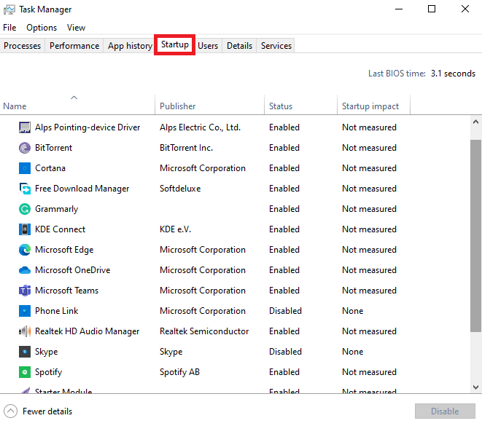Select the Cortana row name
This screenshot has width=482, height=426.
pyautogui.click(x=50, y=168)
